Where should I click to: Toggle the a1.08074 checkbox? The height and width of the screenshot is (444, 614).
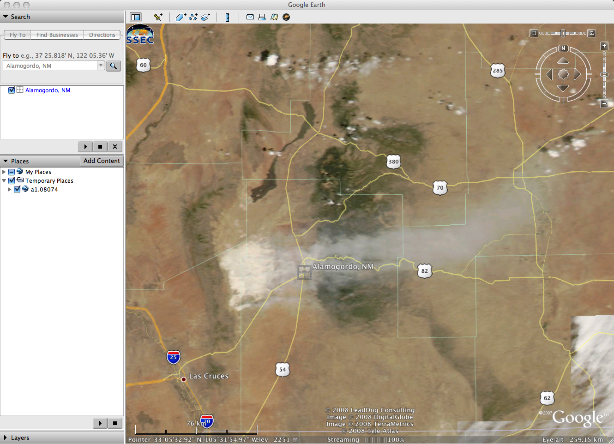point(17,189)
